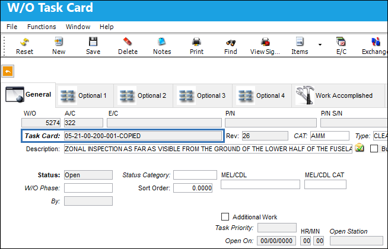Click the W/O Phase field

[88, 188]
